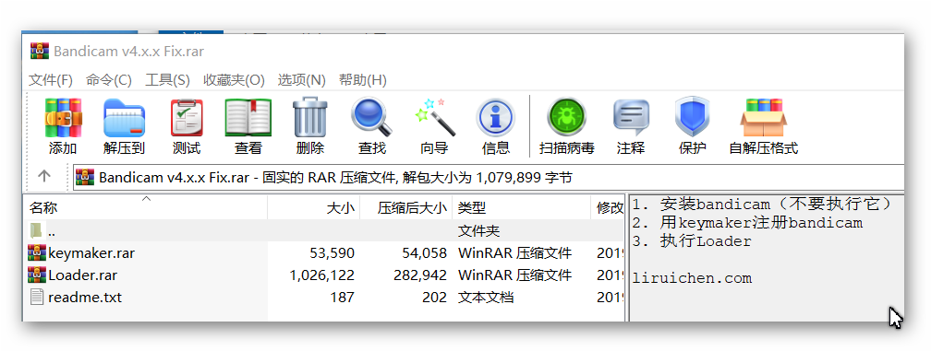Open the 帮助(H) menu
Screen dimensions: 931x351
[x=363, y=80]
